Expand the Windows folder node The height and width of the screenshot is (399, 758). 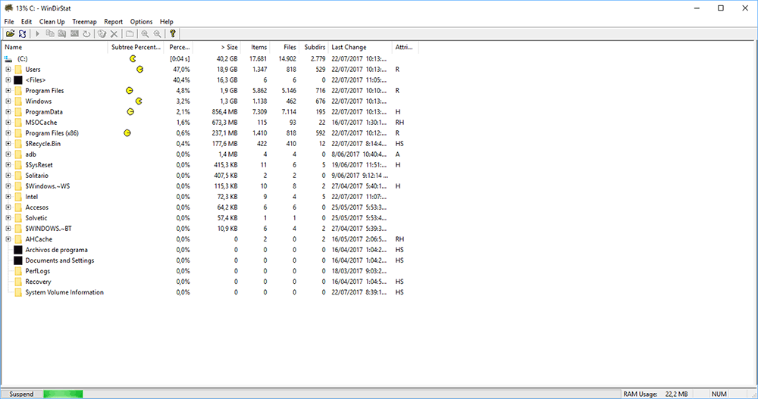tap(8, 101)
